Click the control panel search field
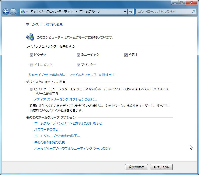Viewport: 199px width, 175px height. pyautogui.click(x=163, y=12)
